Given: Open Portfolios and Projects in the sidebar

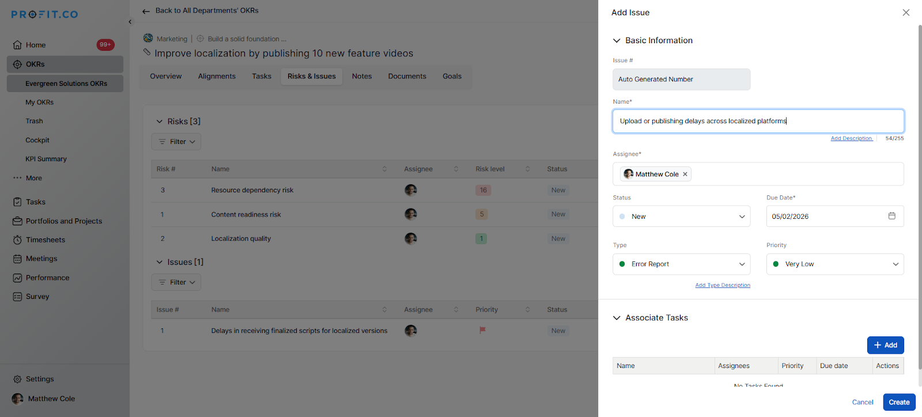Looking at the screenshot, I should [x=63, y=221].
